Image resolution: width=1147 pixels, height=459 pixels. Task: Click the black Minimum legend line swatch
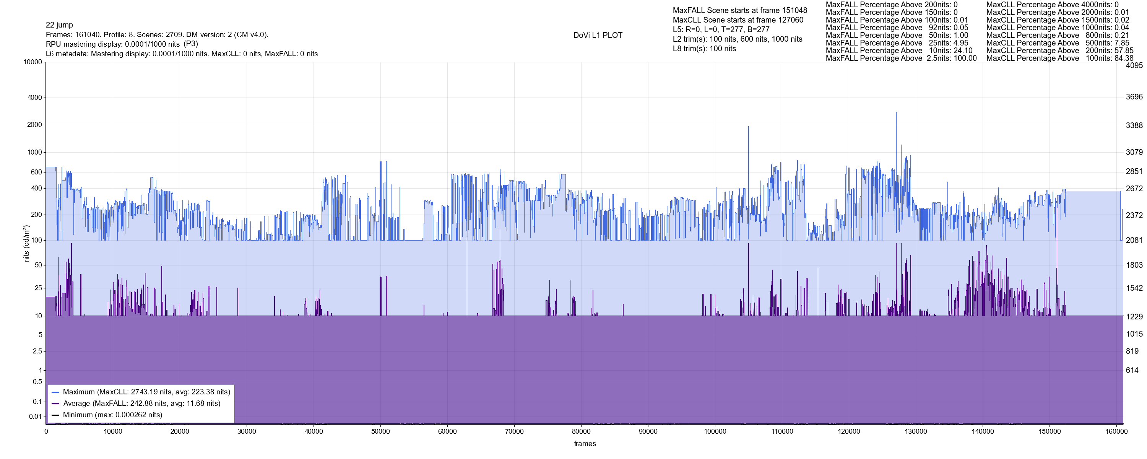coord(56,415)
